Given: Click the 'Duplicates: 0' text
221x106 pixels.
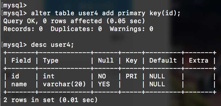Looking at the screenshot, I should (76, 29).
